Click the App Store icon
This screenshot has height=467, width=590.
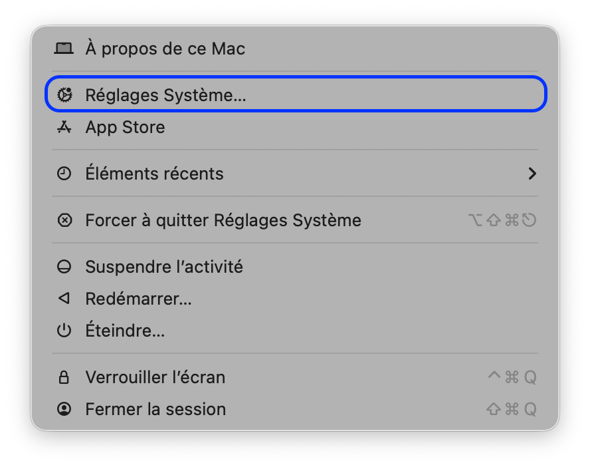[x=64, y=127]
